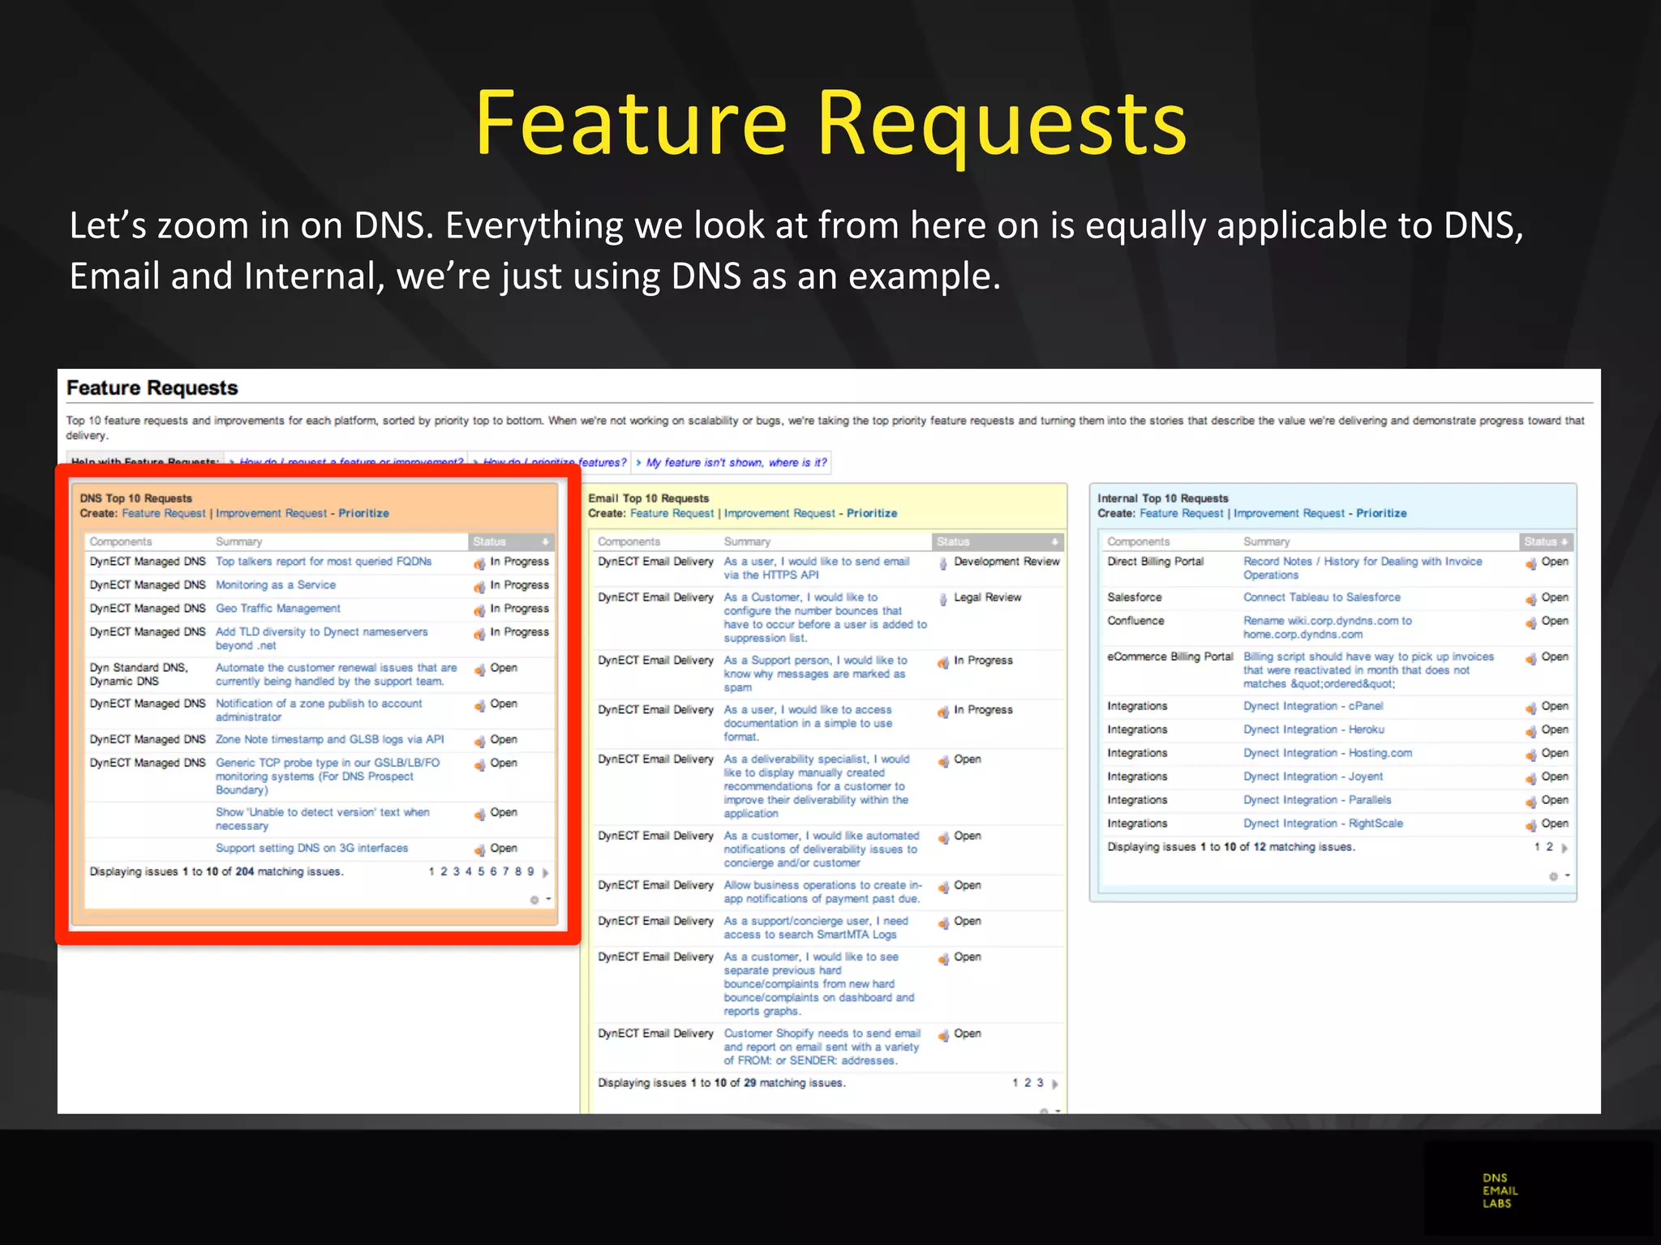Click Feature Request link in DNS Top 10 panel
The image size is (1661, 1245).
tap(164, 514)
